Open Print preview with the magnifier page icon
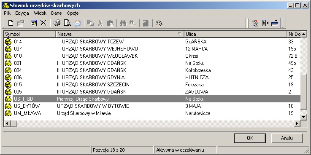The height and width of the screenshot is (155, 311). click(x=67, y=23)
